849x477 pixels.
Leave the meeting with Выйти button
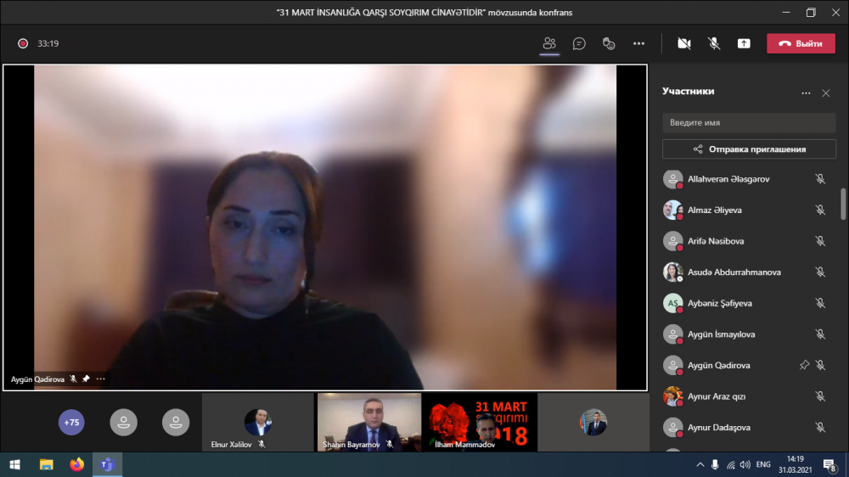(x=801, y=43)
